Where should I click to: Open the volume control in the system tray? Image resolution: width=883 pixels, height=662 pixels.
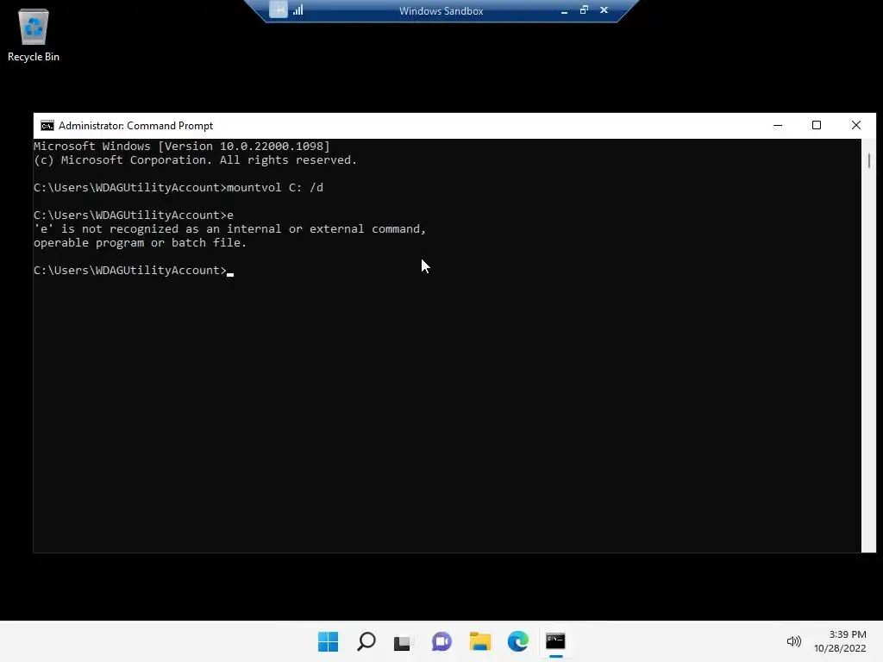coord(793,641)
